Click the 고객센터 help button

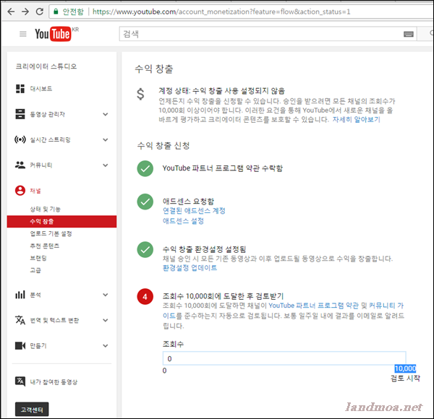click(32, 410)
